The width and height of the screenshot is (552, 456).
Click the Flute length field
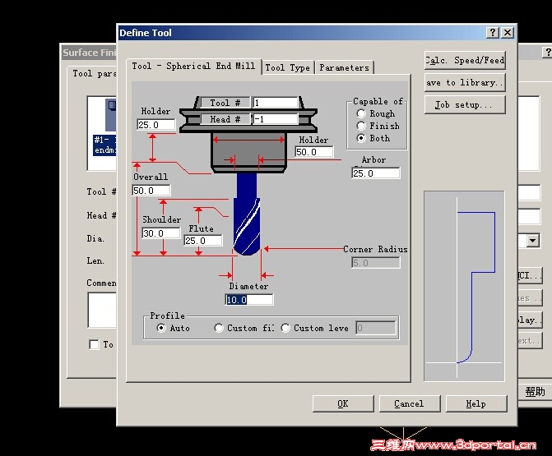tap(203, 241)
